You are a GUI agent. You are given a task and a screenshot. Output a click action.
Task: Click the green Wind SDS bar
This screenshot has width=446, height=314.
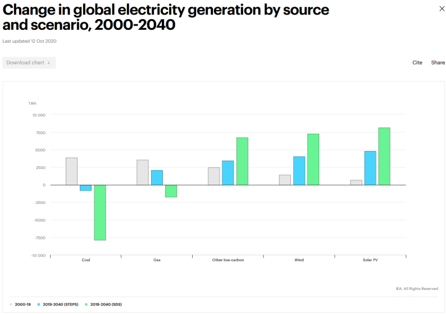click(313, 160)
